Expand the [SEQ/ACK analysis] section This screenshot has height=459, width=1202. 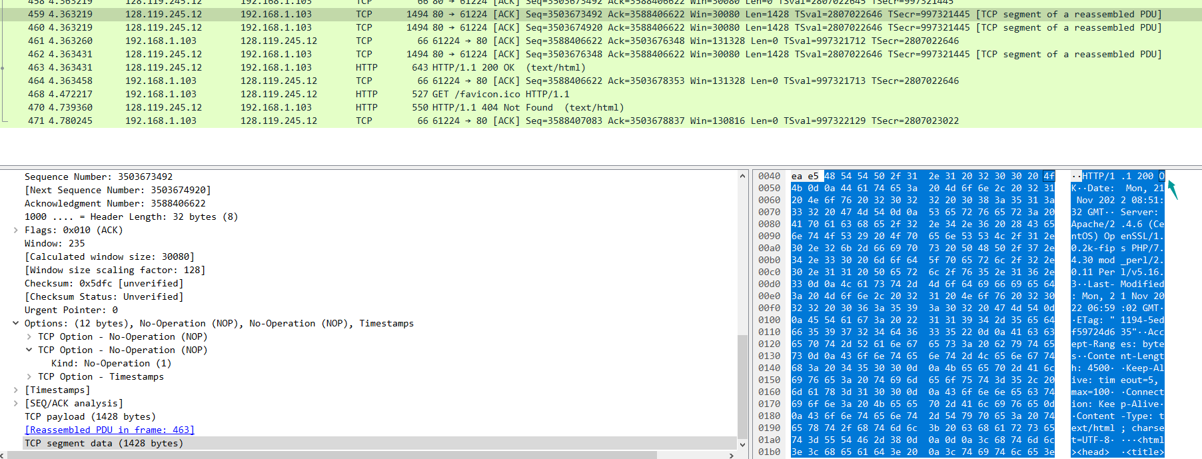15,403
